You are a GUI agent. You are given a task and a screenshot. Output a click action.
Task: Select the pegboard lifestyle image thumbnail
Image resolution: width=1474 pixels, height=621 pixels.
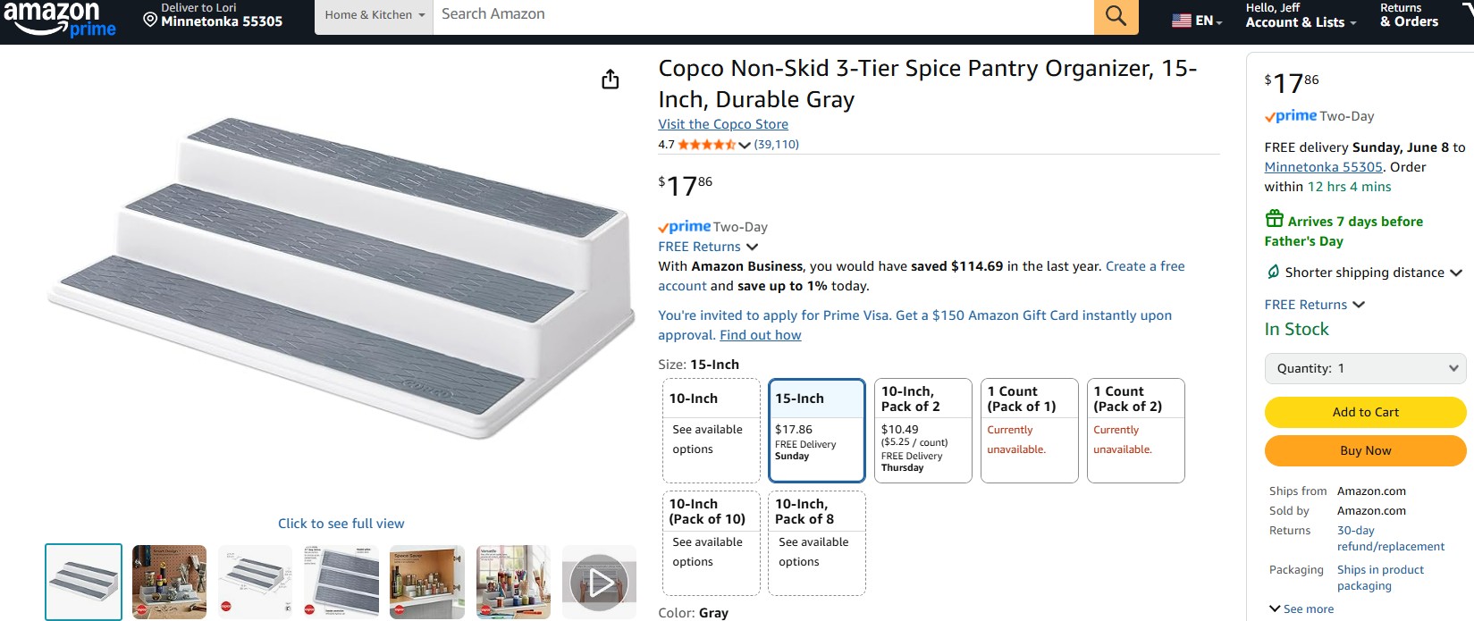click(x=169, y=582)
